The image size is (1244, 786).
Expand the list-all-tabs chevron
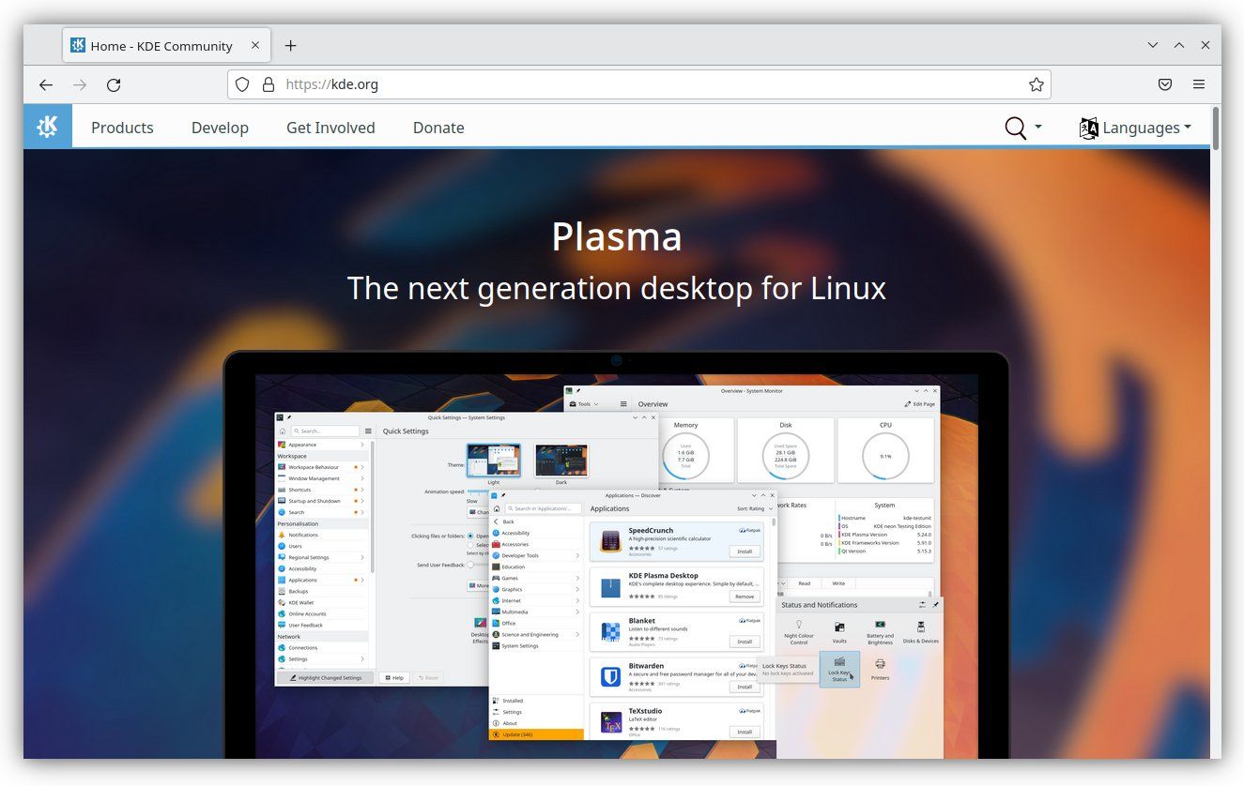click(1153, 45)
